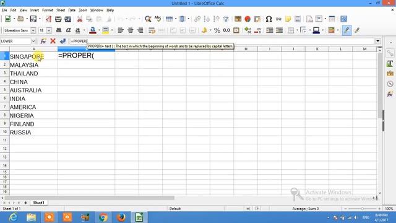Export directly as PDF

coord(48,19)
